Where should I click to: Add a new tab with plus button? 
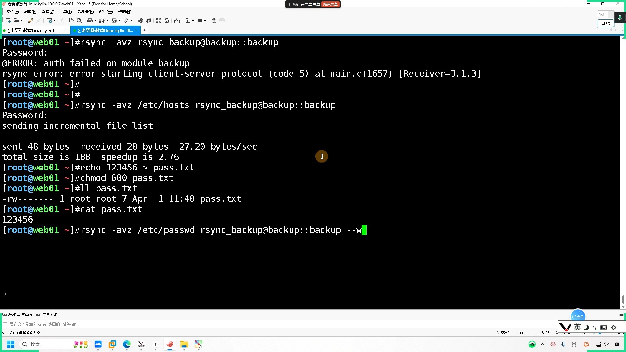[144, 30]
